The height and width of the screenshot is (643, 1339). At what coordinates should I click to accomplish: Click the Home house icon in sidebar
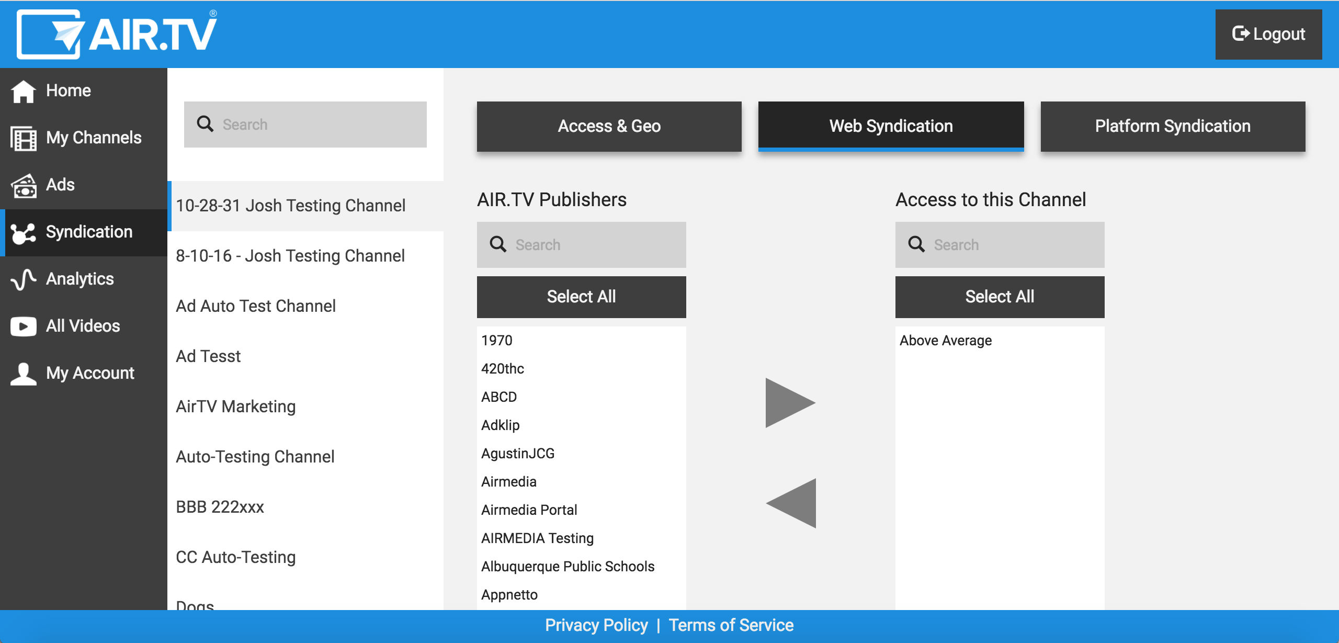coord(23,91)
